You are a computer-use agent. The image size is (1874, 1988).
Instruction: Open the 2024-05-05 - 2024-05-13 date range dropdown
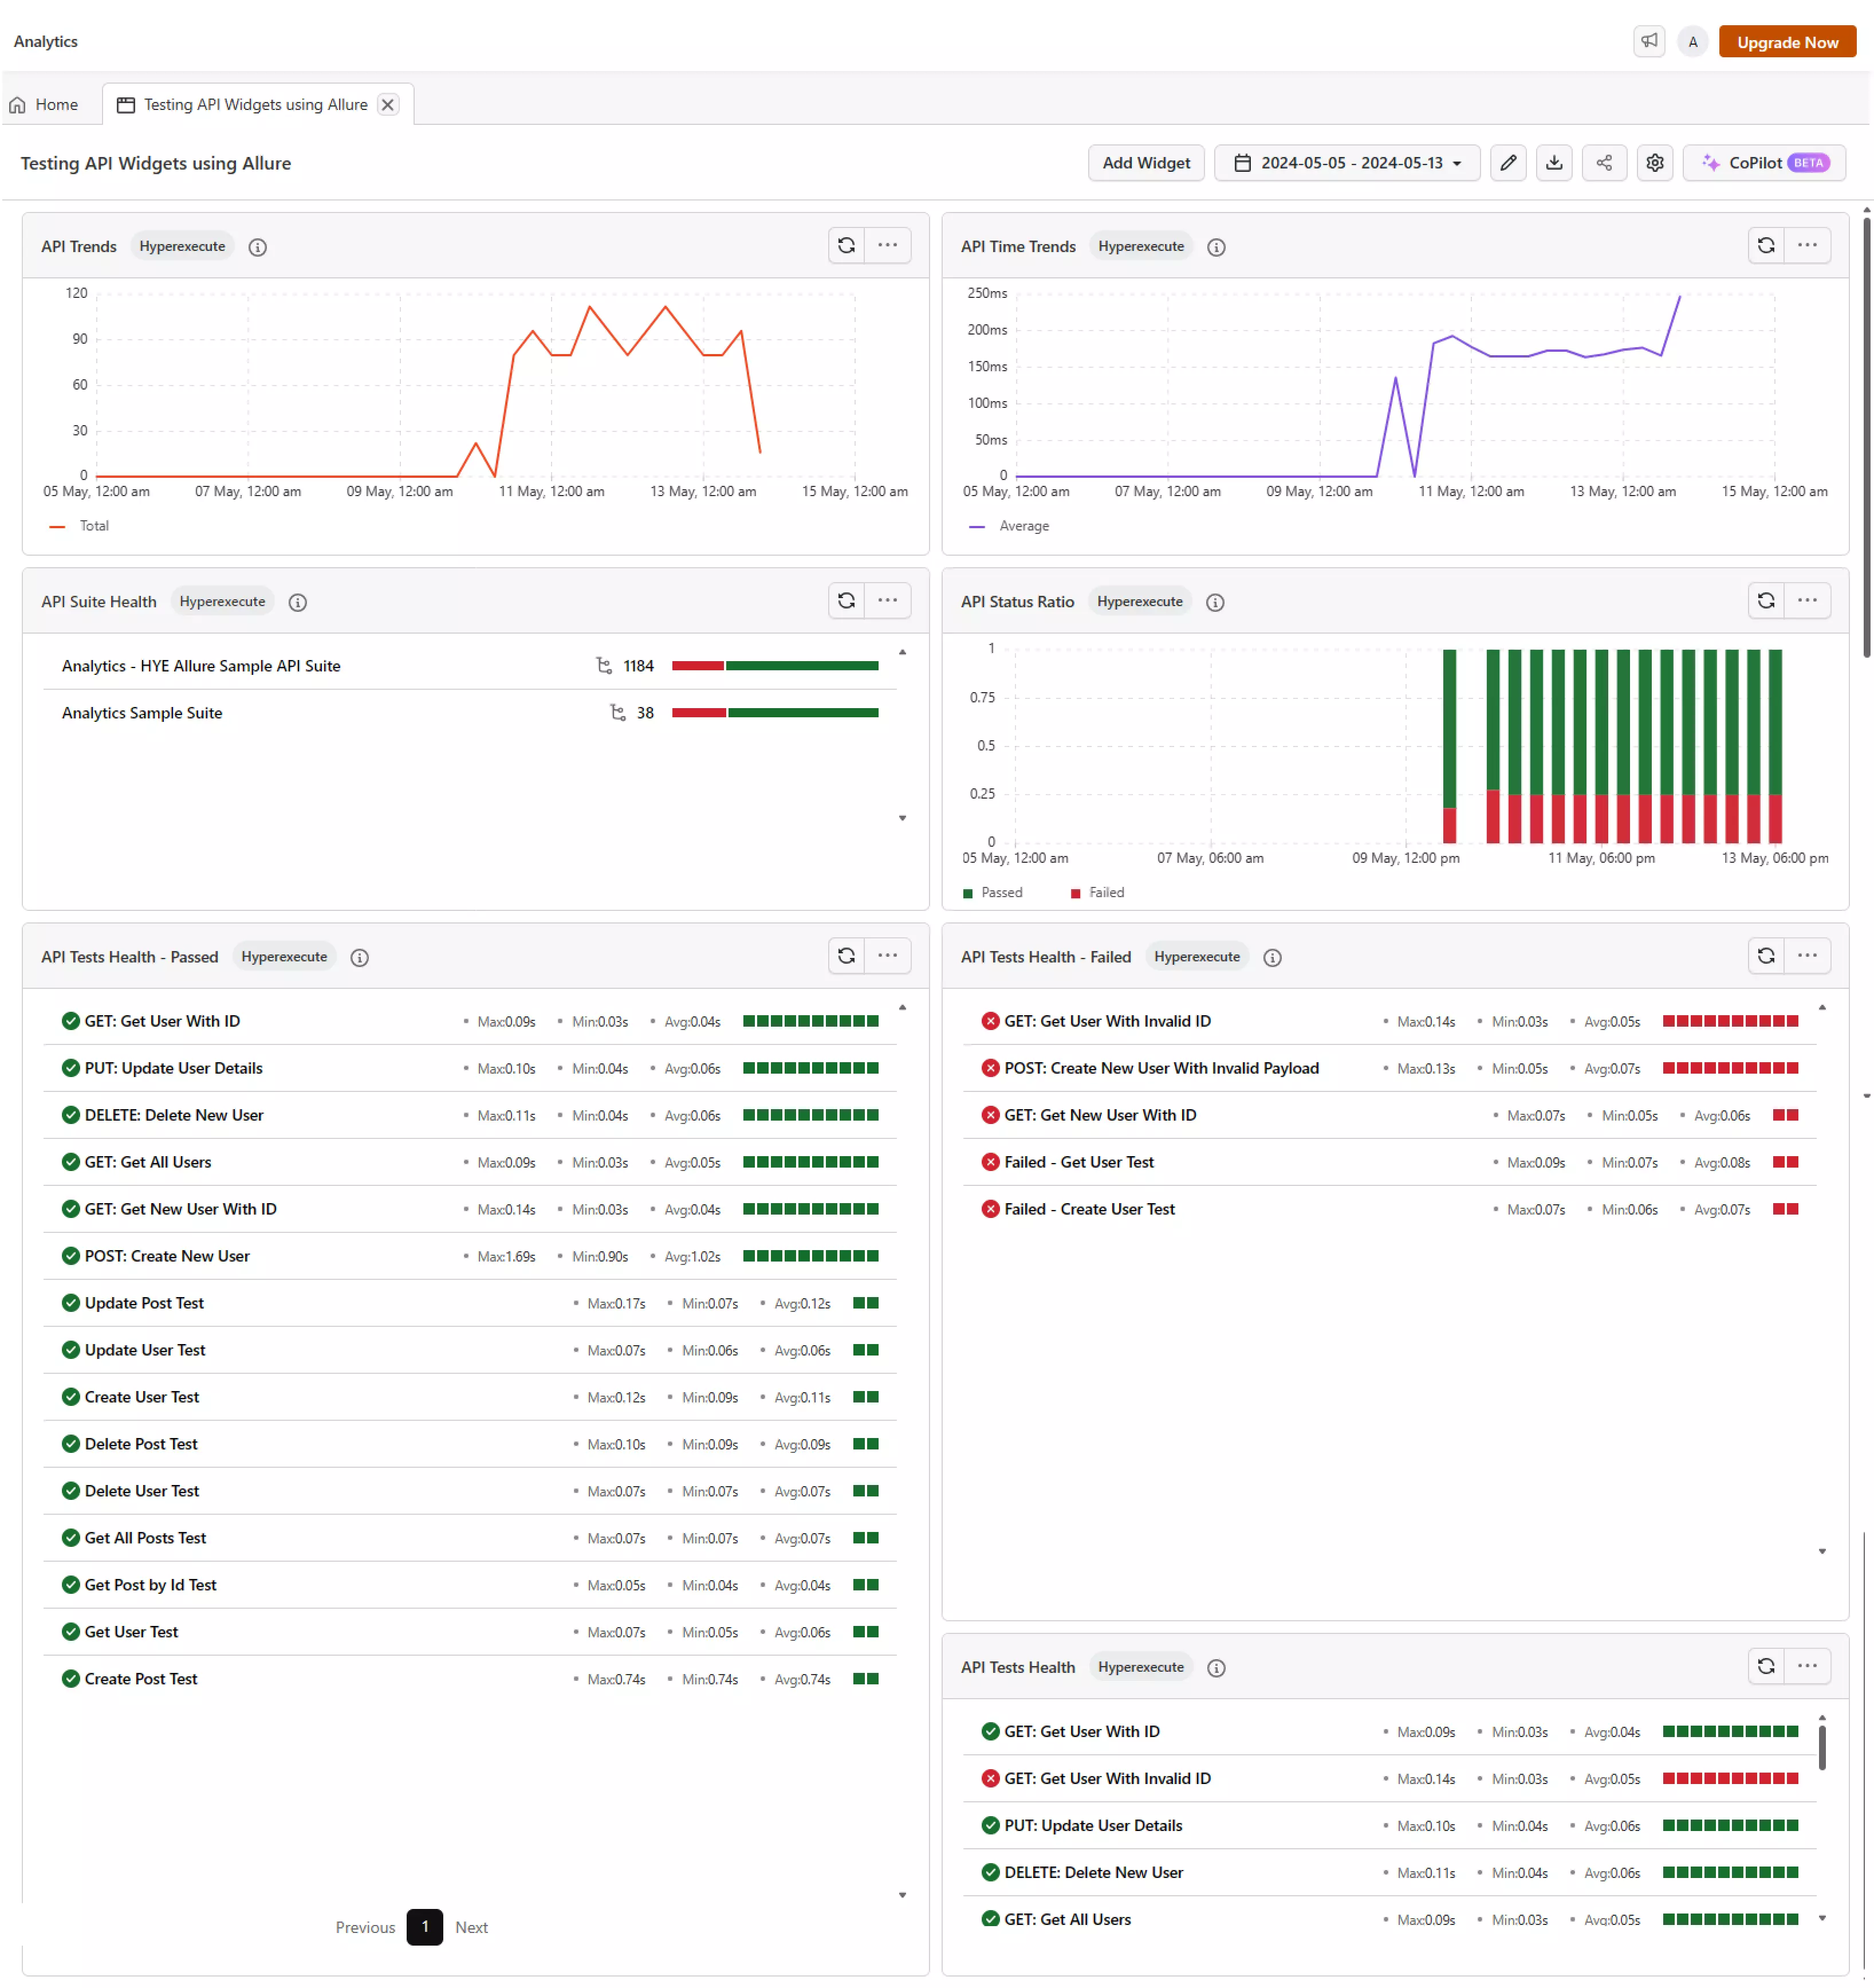(1347, 162)
